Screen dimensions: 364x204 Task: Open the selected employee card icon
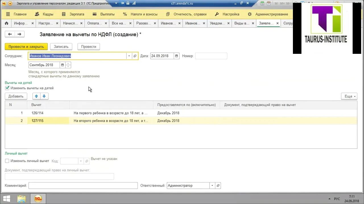tap(135, 56)
